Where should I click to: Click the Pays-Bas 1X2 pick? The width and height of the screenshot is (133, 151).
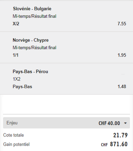tap(22, 86)
